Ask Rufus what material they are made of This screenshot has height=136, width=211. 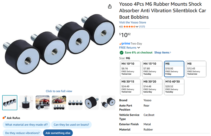tap(26, 125)
